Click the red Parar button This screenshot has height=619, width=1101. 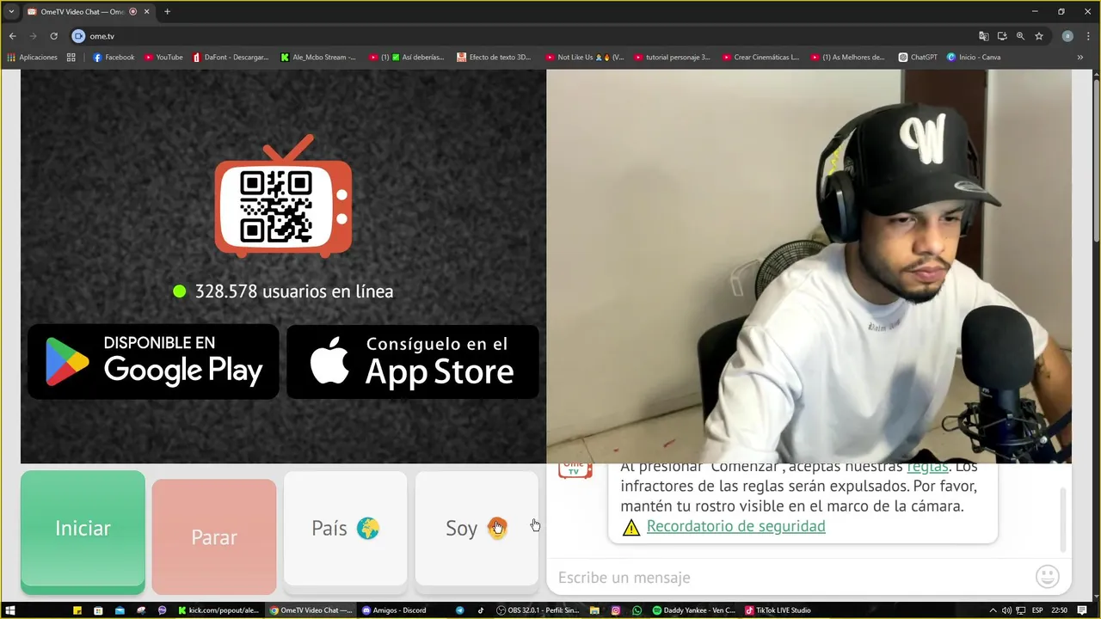pos(214,536)
